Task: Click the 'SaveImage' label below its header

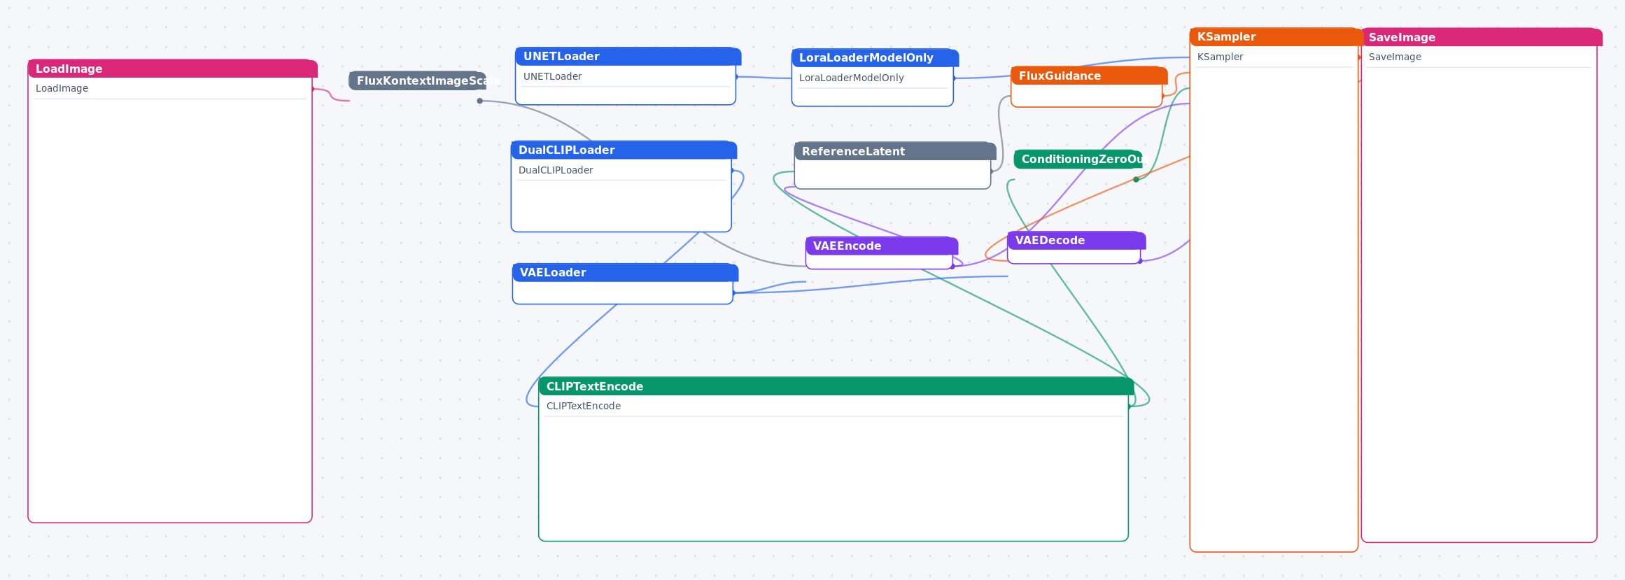Action: point(1395,57)
